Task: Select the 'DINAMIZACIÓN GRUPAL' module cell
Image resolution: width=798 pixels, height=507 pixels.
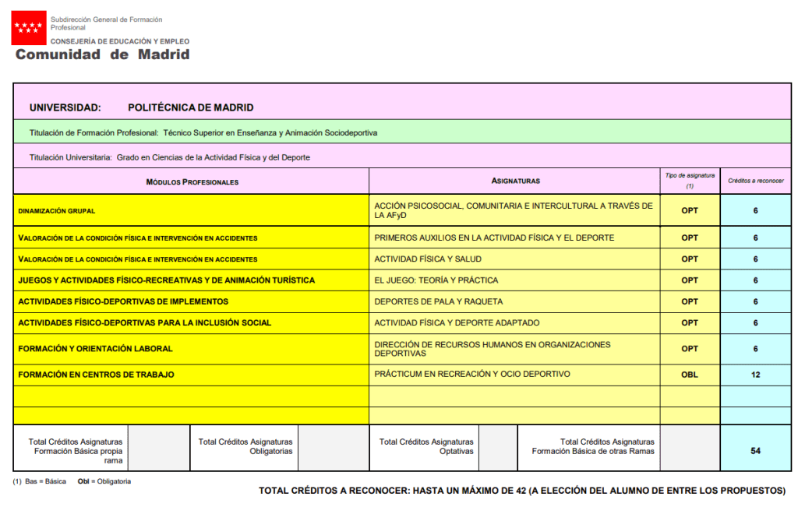Action: pyautogui.click(x=192, y=210)
